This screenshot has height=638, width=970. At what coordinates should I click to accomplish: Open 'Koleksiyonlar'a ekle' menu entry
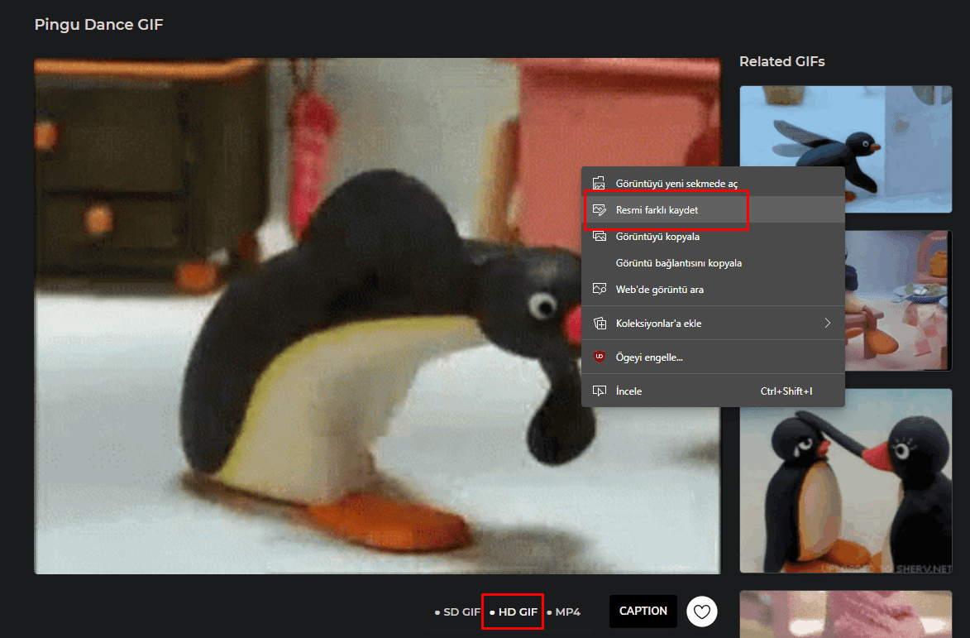(714, 323)
